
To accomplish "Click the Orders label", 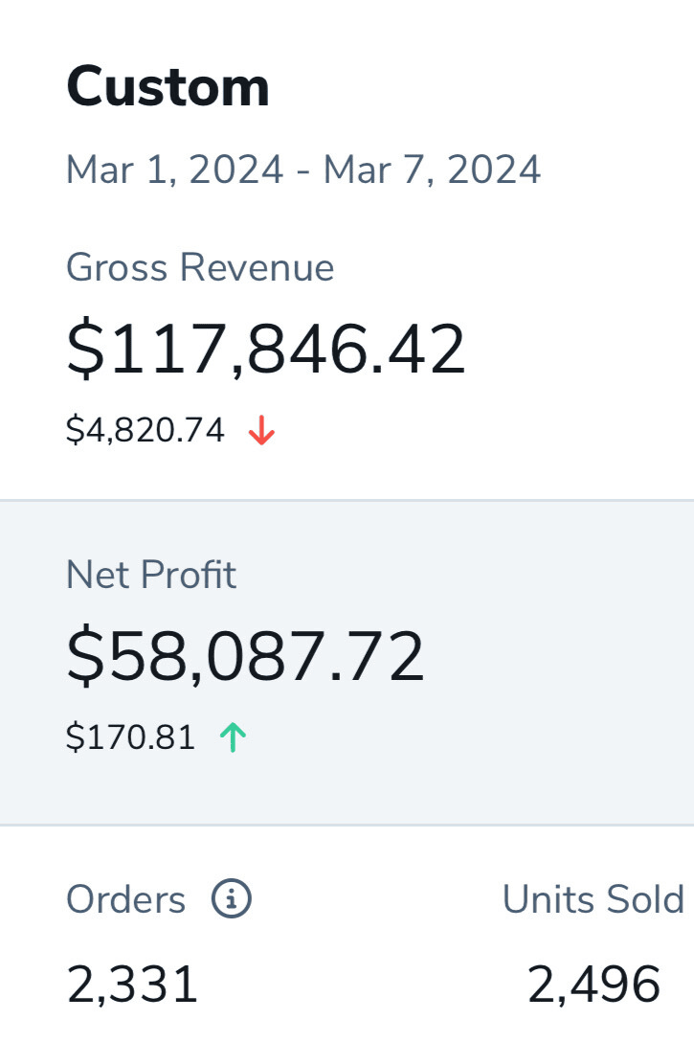I will (x=125, y=900).
